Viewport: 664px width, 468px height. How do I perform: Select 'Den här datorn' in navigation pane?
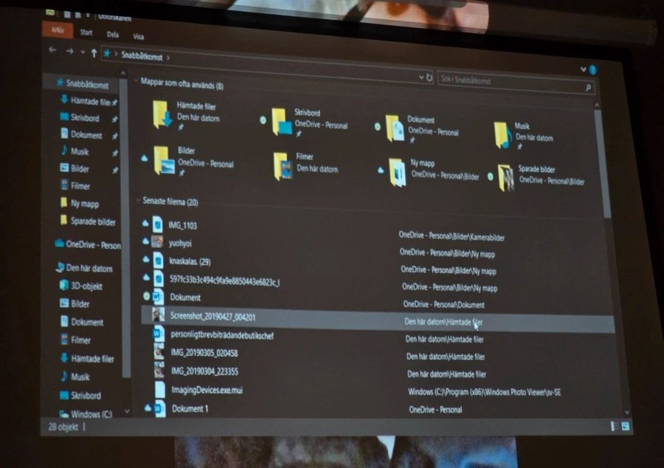[89, 268]
